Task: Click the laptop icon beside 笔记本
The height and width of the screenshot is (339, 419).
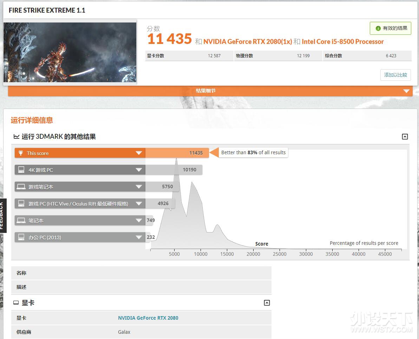Action: [21, 220]
